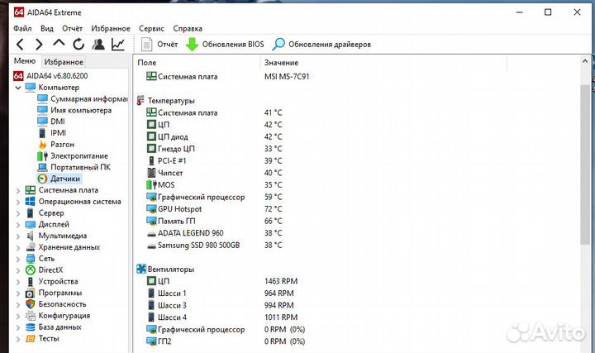This screenshot has height=353, width=595.
Task: Click the Программы tree icon
Action: (x=31, y=293)
